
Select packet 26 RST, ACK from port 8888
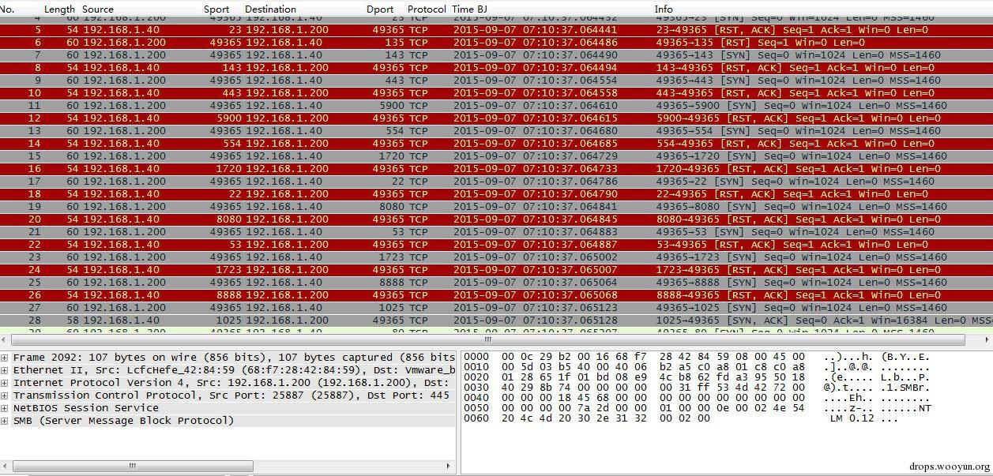(496, 295)
